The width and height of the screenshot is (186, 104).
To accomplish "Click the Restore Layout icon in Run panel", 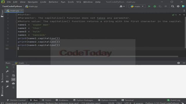I will pyautogui.click(x=7, y=81).
